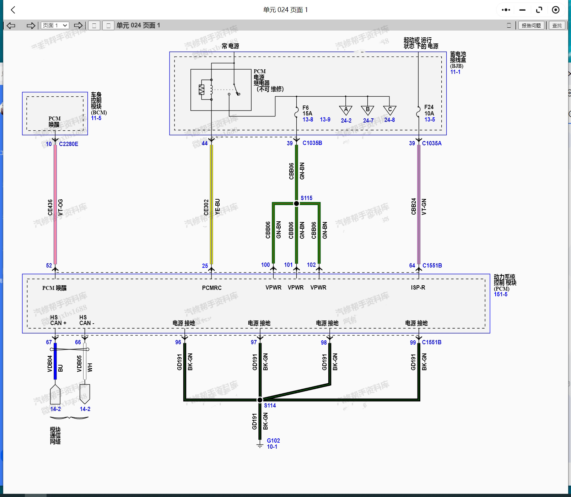Click the 报告问题 button
This screenshot has height=497, width=571.
click(531, 26)
